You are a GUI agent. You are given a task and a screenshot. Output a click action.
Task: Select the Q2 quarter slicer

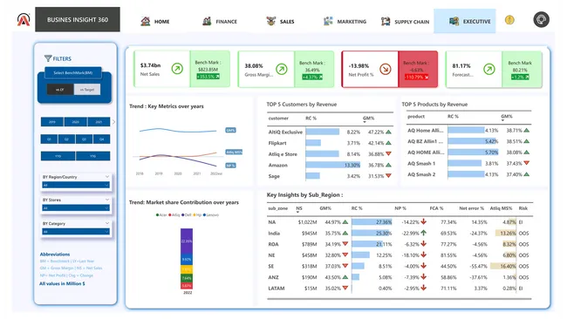[x=66, y=139]
